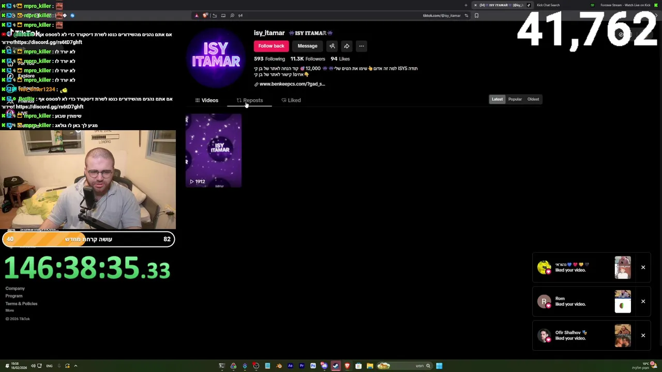The width and height of the screenshot is (662, 372).
Task: Open the Terms & Policies footer link
Action: click(21, 304)
